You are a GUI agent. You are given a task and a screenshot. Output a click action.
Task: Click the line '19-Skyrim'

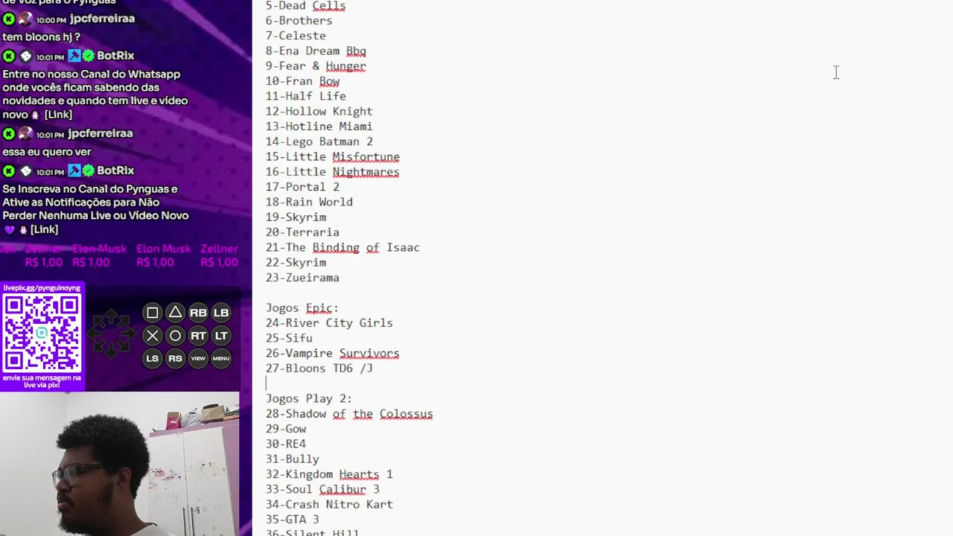(296, 217)
